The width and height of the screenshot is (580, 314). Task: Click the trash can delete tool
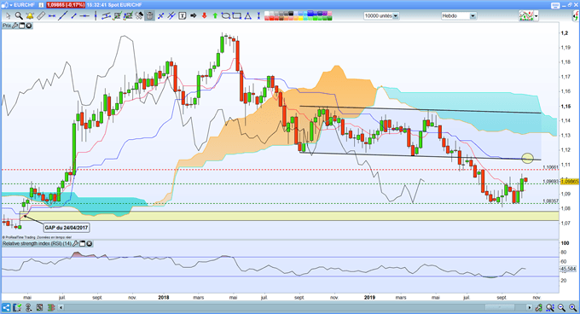click(x=150, y=16)
